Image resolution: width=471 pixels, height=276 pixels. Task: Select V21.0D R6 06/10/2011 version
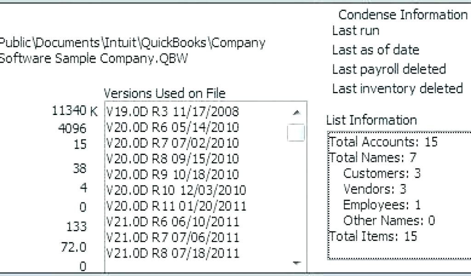[172, 222]
